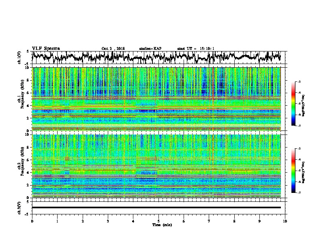
Task: Click the ch.1 colorbar log(PSD) label
Action: 304,106
